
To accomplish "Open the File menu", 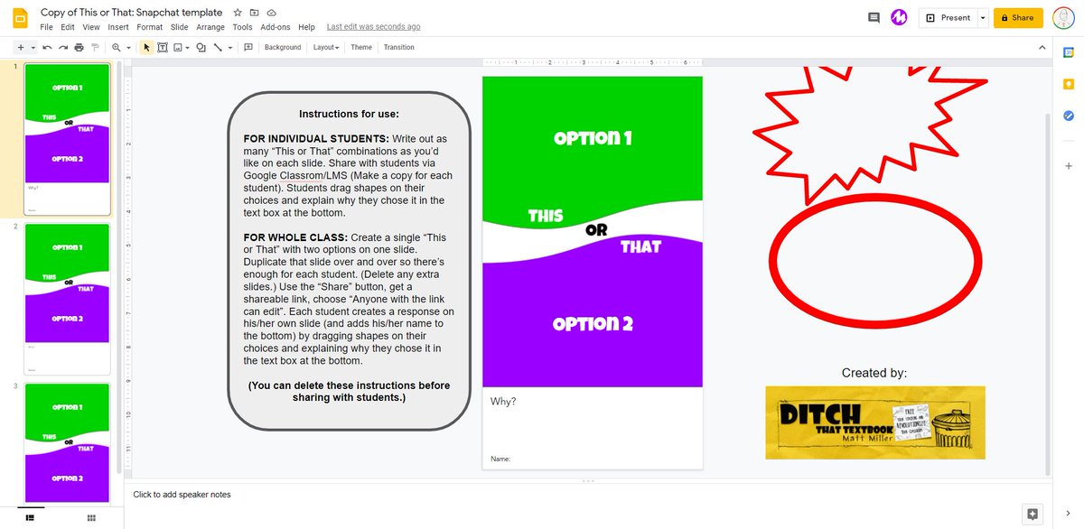I will click(46, 27).
